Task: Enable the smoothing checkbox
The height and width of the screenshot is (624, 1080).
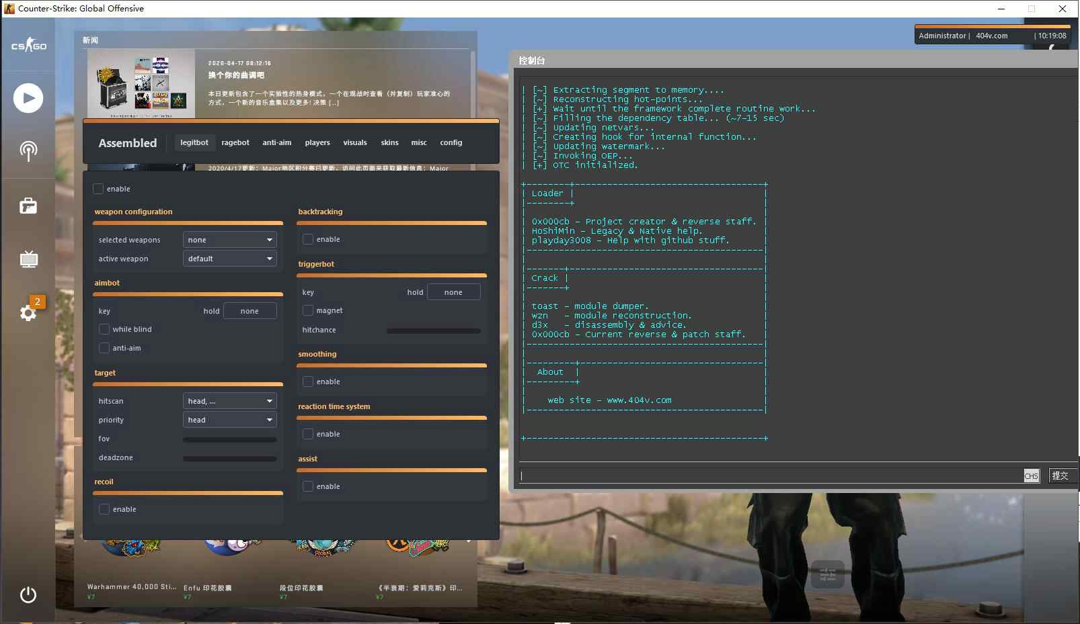Action: pos(308,382)
